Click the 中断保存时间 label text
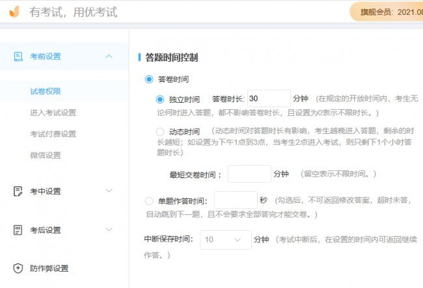The image size is (423, 288). click(x=169, y=239)
